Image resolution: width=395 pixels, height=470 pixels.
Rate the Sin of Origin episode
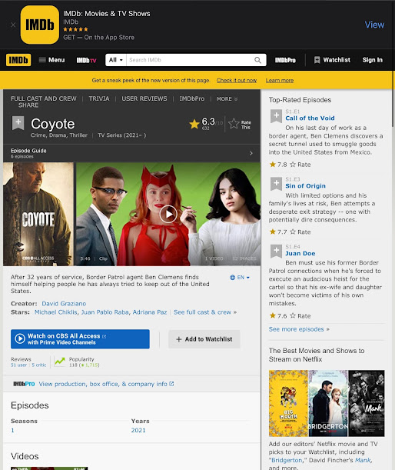click(x=300, y=232)
